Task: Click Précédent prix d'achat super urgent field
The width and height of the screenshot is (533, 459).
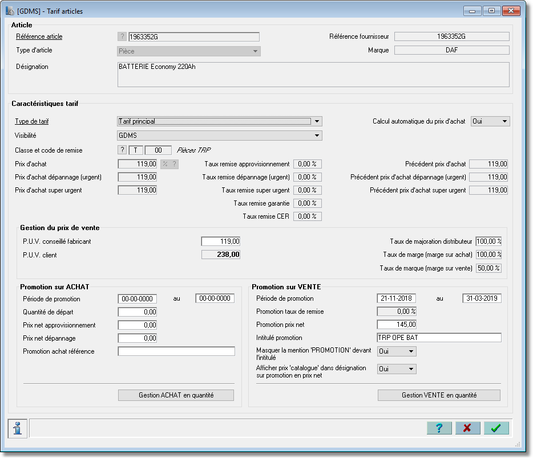Action: point(489,190)
